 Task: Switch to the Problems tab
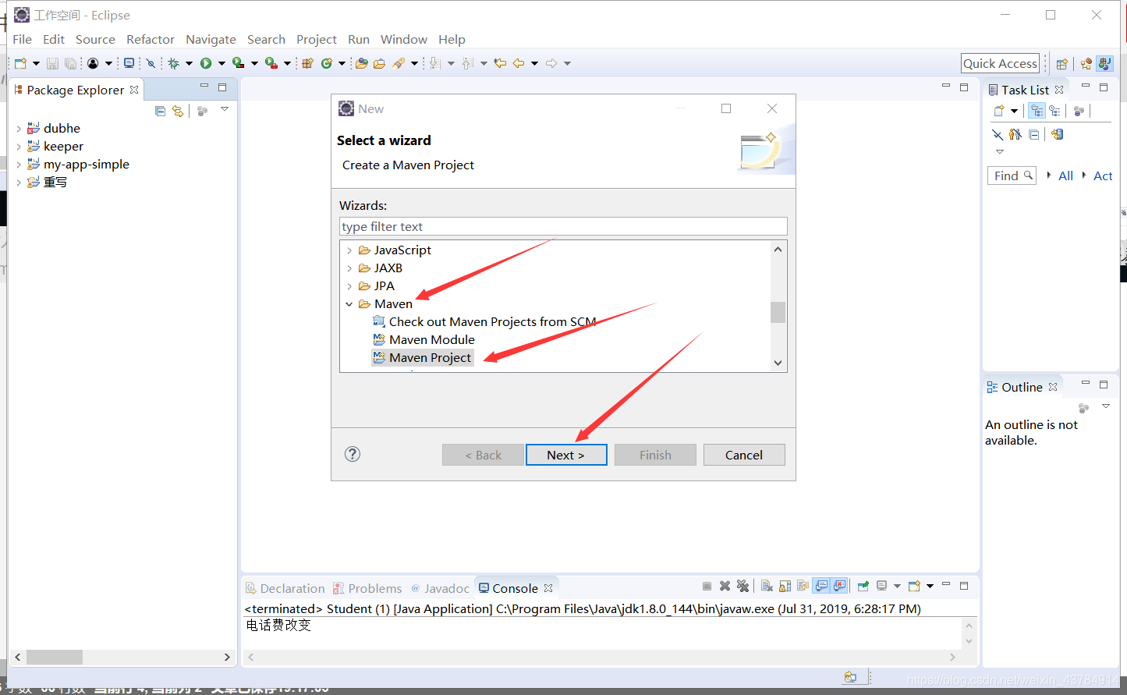[367, 588]
